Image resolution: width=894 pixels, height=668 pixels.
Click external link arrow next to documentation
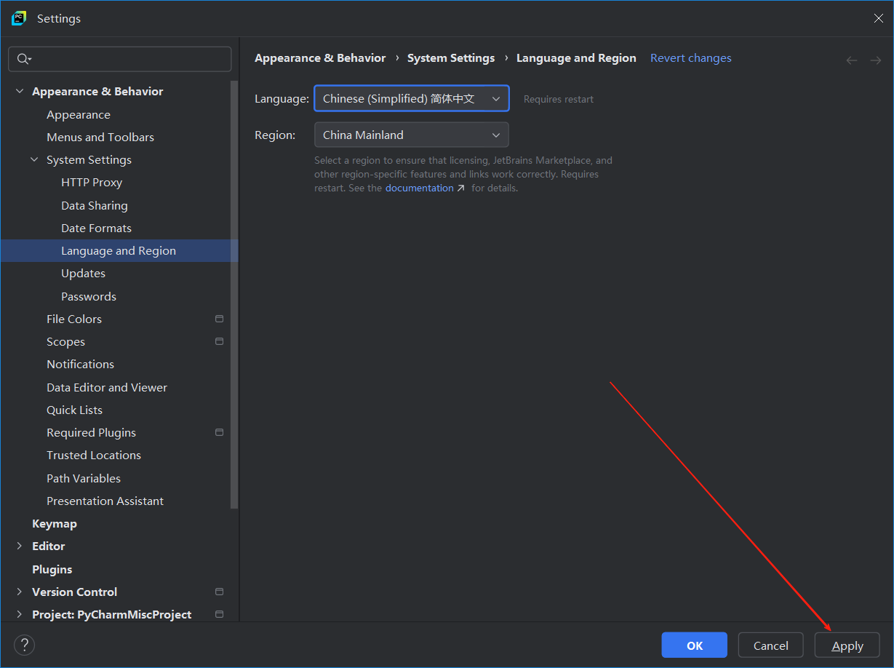[460, 188]
